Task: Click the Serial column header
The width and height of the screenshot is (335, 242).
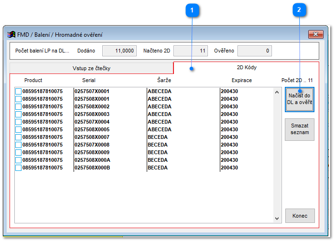Action: 89,80
